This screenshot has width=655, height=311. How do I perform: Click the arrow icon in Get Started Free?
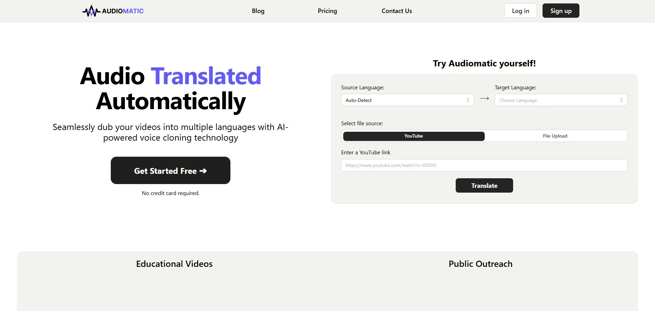point(203,171)
